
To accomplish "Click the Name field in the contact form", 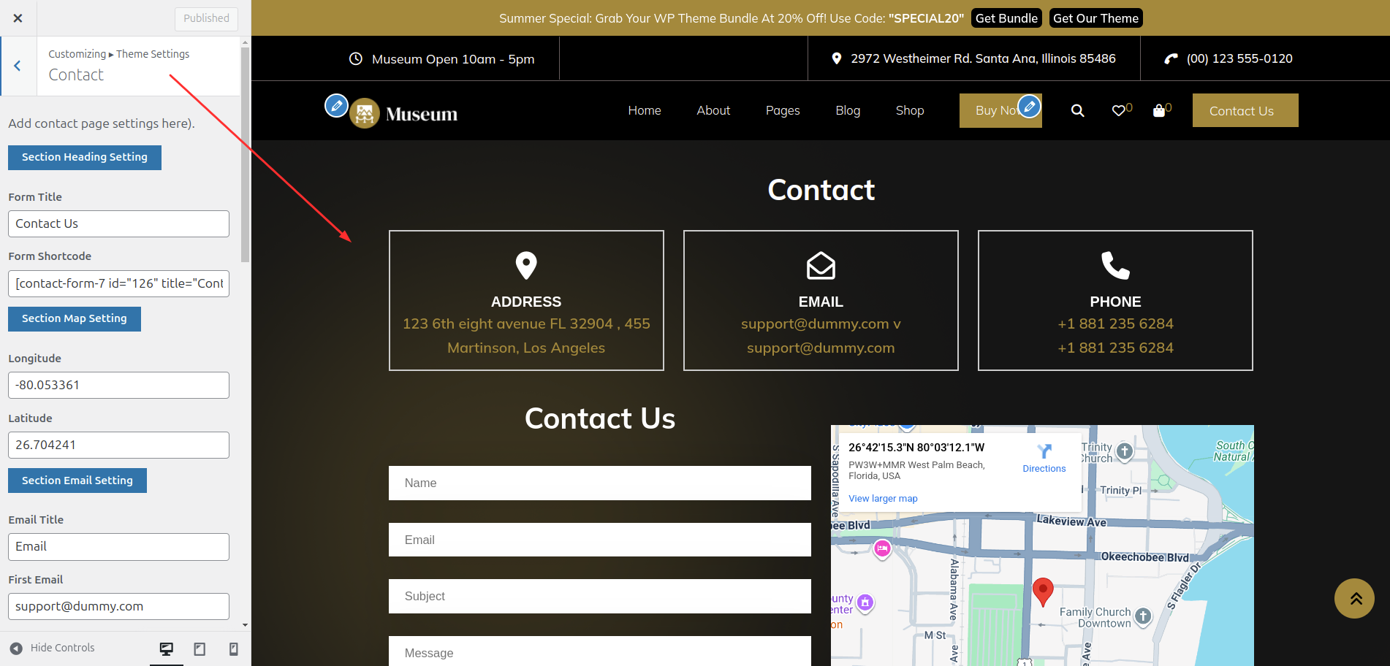I will (599, 483).
